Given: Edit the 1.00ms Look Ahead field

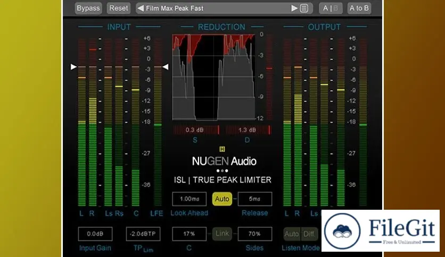Looking at the screenshot, I should (x=189, y=199).
